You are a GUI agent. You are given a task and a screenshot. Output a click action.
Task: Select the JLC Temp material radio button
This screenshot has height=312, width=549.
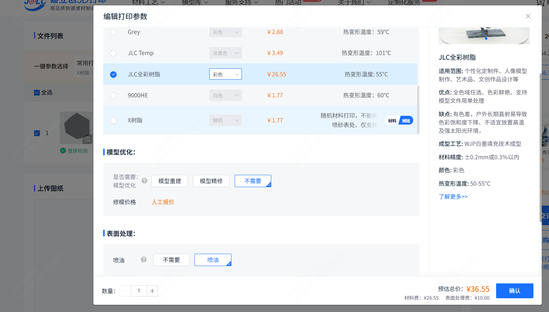click(x=113, y=53)
